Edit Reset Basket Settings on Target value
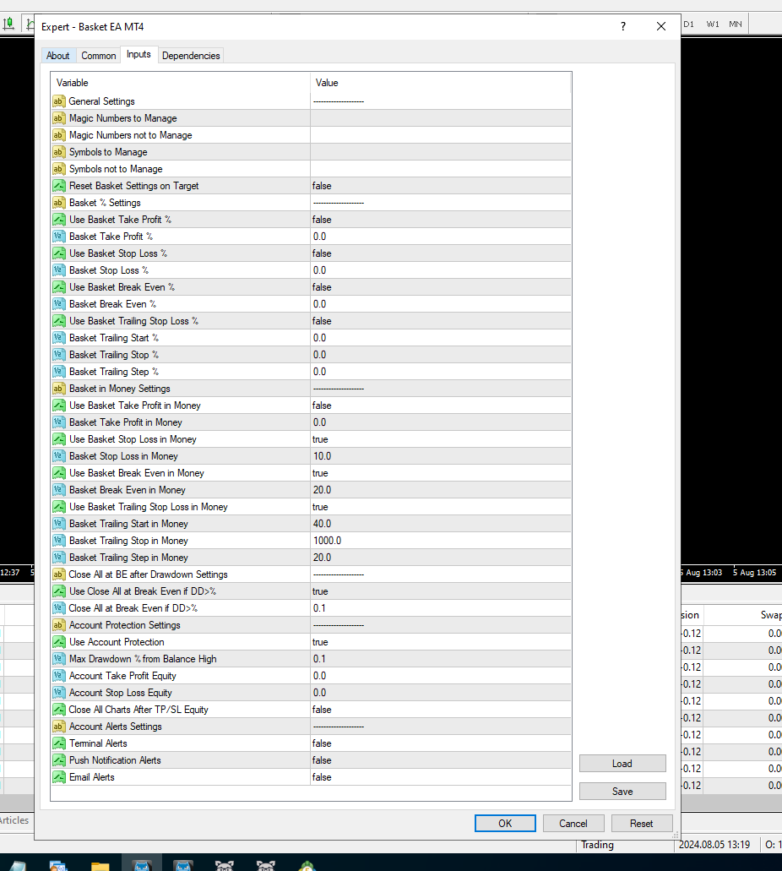The height and width of the screenshot is (871, 782). 441,186
